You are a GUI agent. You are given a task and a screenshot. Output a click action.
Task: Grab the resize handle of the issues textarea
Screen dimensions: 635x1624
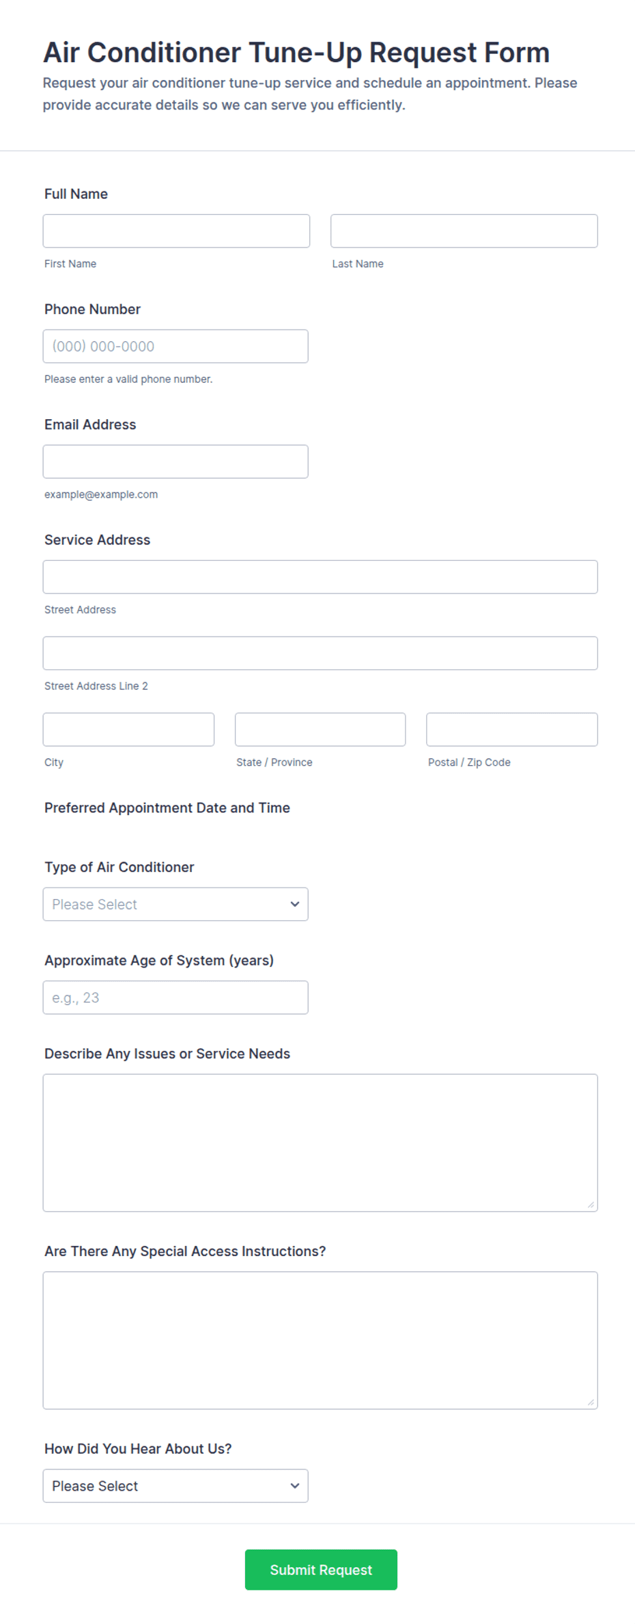(591, 1205)
